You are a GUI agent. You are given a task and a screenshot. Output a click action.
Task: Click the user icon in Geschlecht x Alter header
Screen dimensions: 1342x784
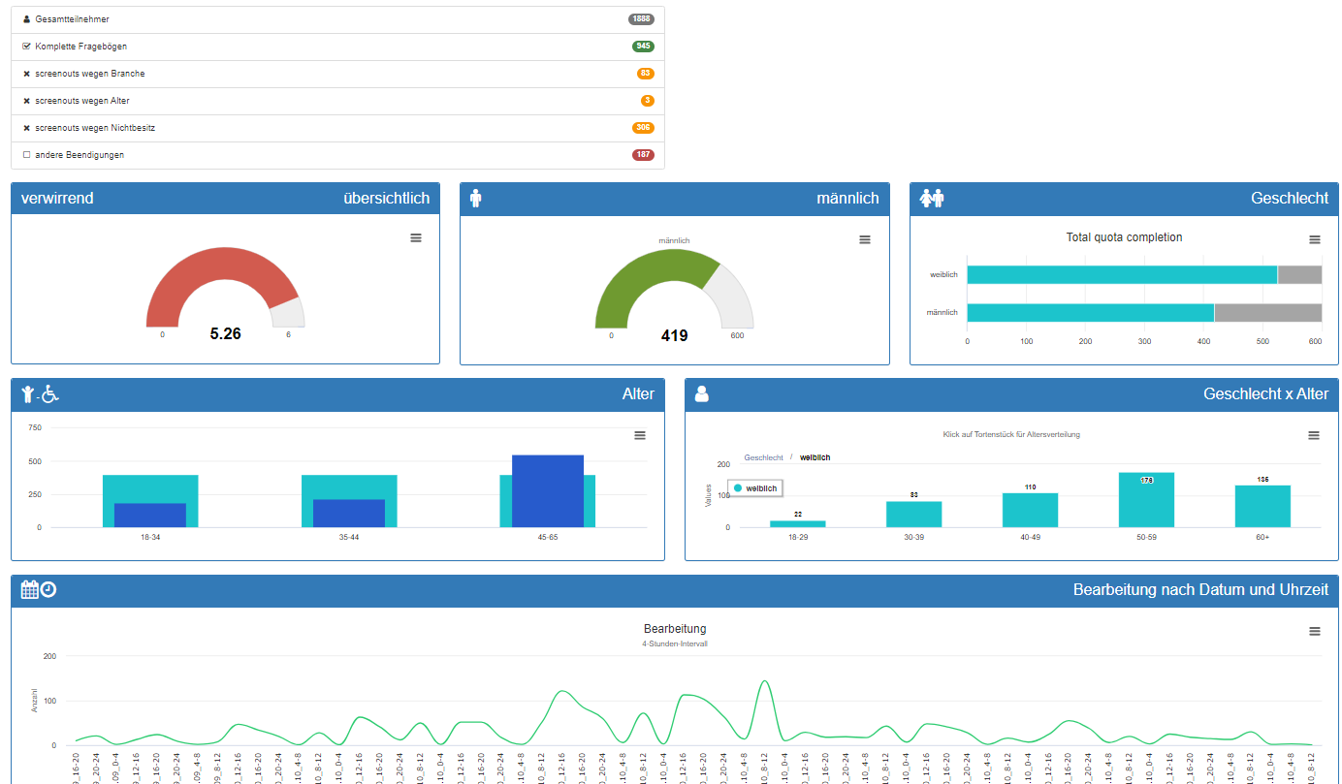702,394
